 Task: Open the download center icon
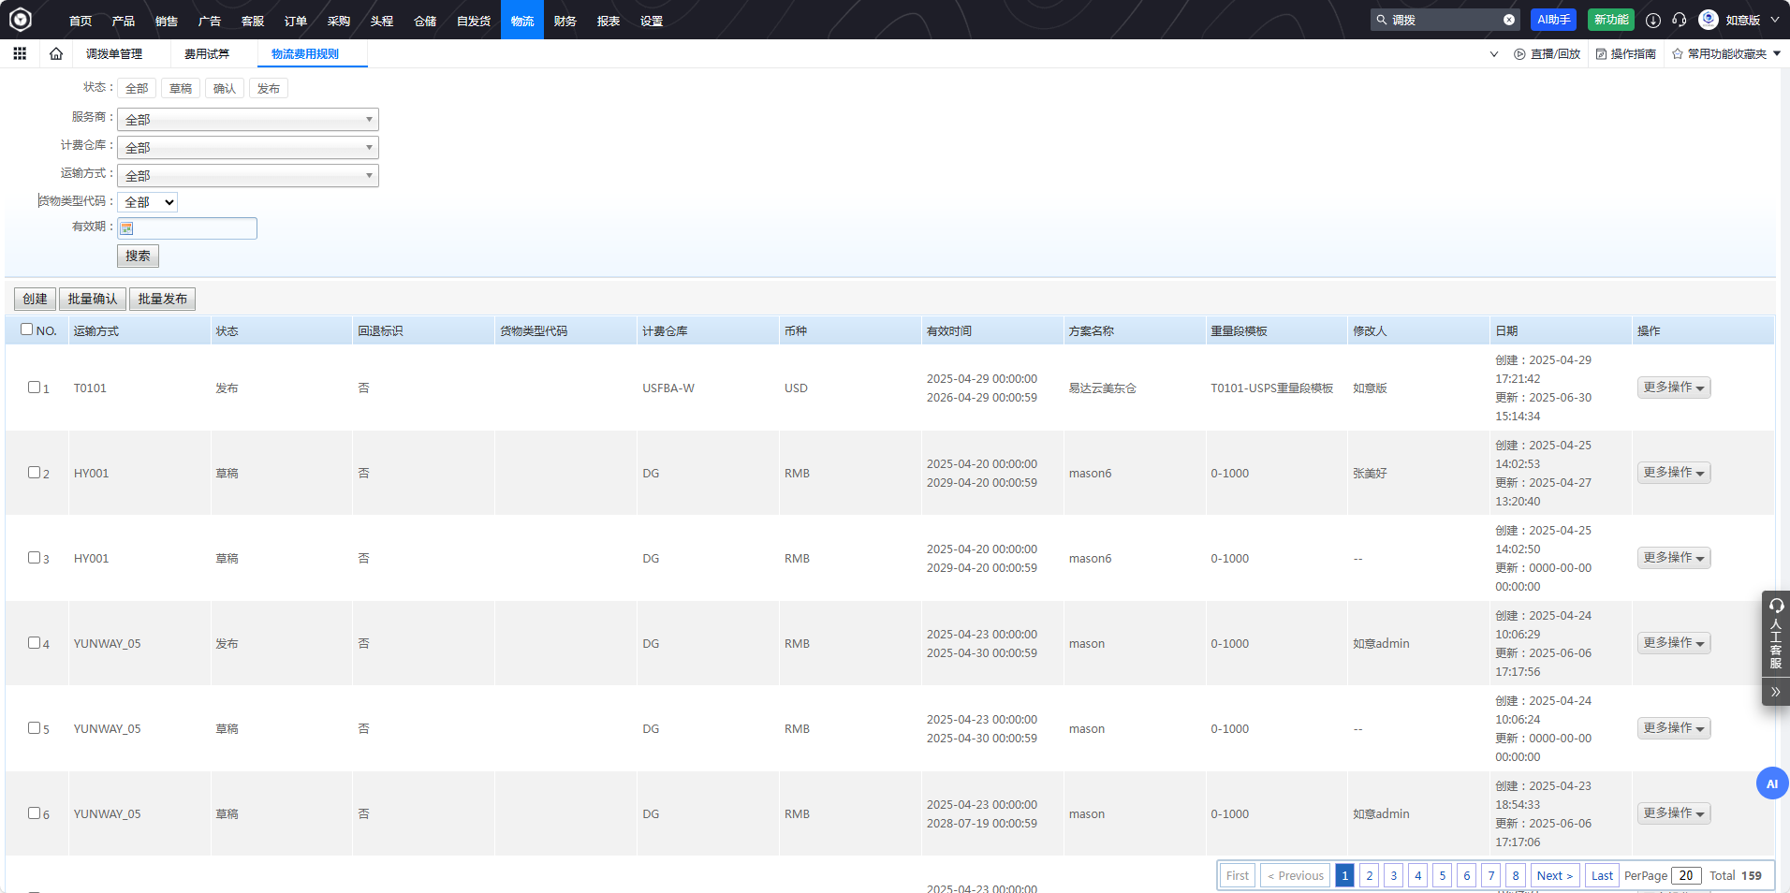[1653, 20]
